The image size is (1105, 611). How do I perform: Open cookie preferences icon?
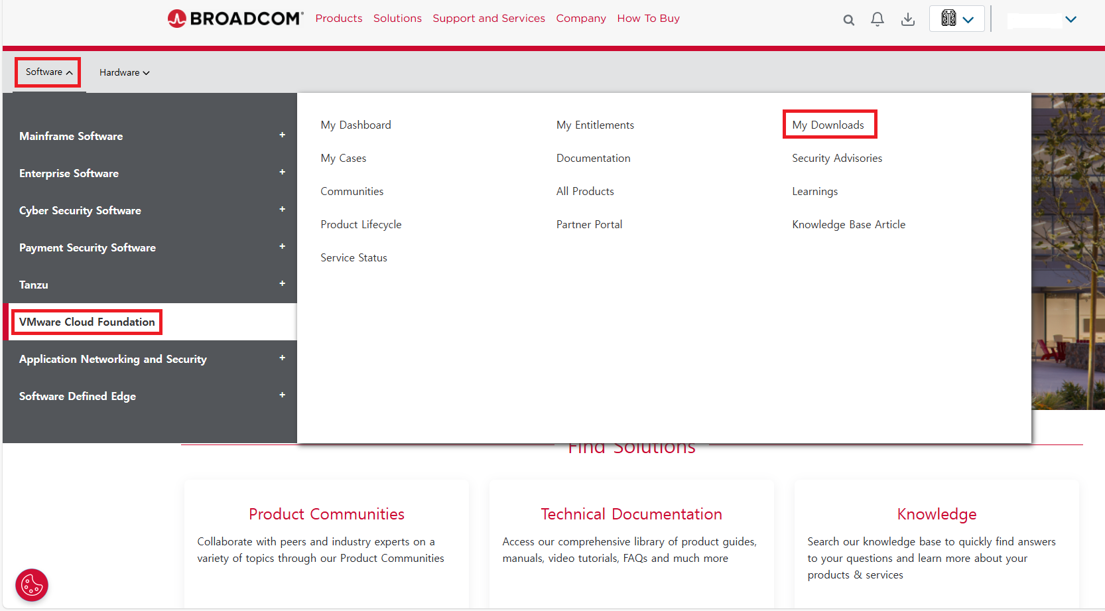point(32,585)
